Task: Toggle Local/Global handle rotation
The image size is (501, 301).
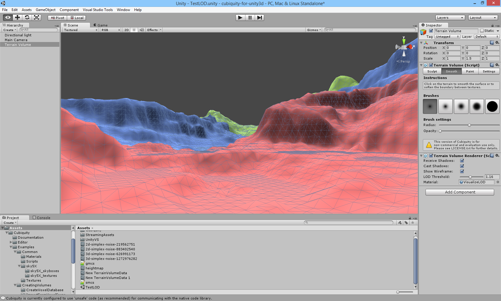Action: (77, 18)
